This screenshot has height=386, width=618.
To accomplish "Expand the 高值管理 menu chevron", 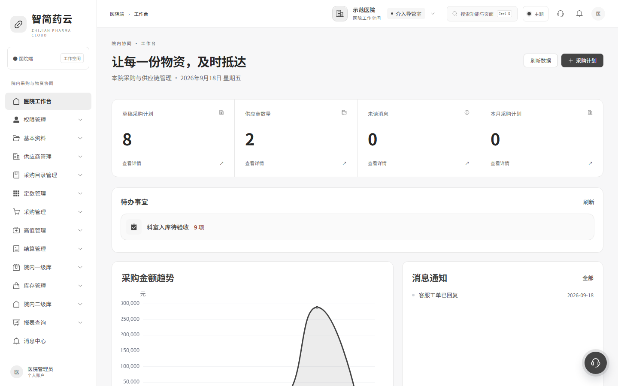I will coord(80,230).
